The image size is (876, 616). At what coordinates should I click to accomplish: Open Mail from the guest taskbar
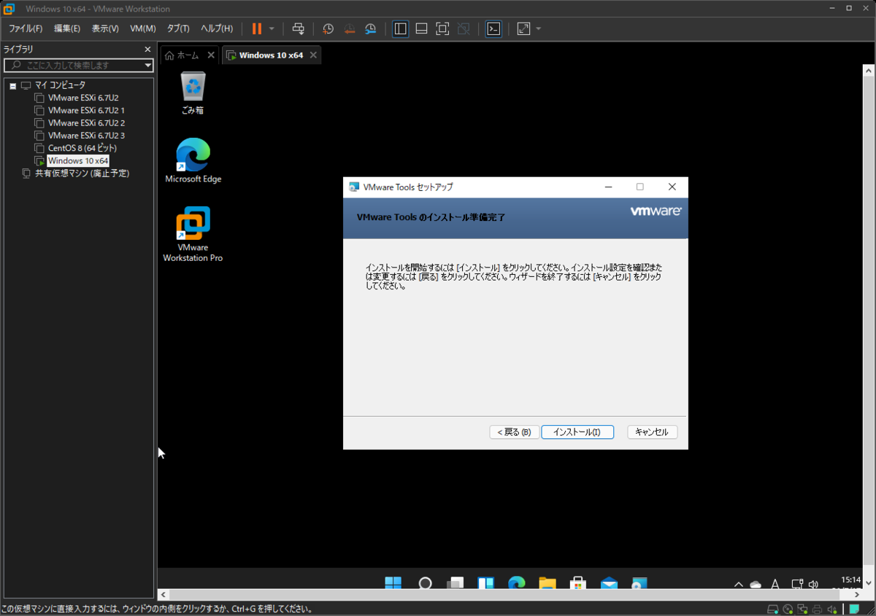pos(609,583)
